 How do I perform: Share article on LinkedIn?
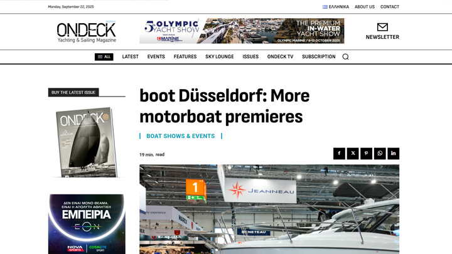click(393, 154)
